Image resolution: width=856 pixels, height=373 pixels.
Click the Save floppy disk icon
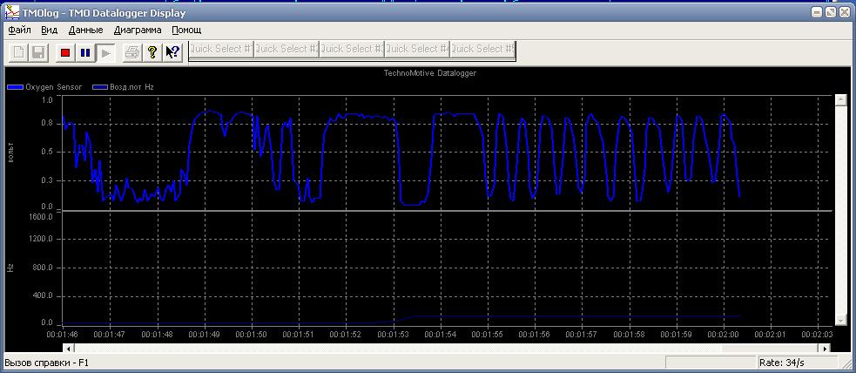(x=38, y=52)
